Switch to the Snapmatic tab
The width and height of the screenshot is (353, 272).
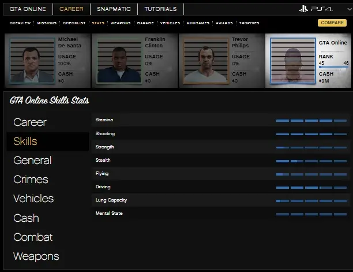pyautogui.click(x=113, y=9)
